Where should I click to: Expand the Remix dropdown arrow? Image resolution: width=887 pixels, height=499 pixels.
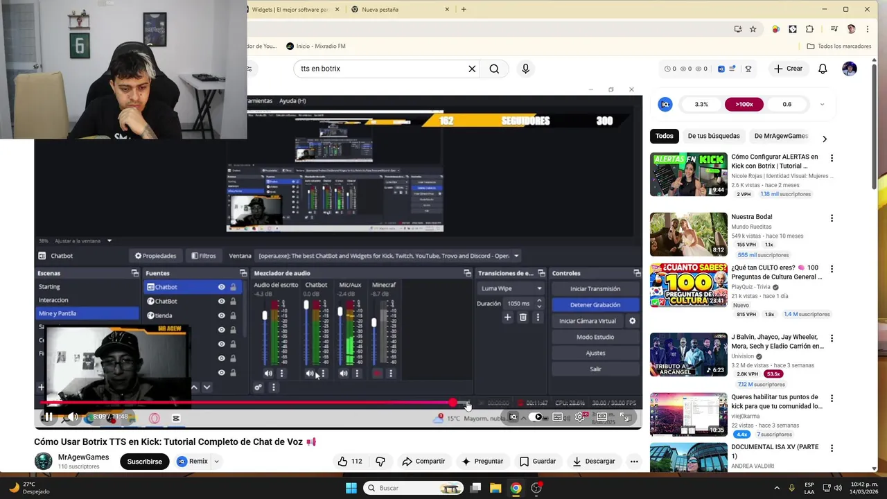tap(216, 461)
